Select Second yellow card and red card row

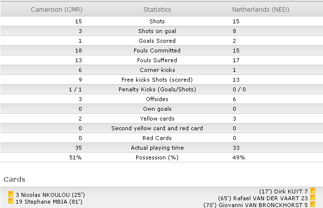161,128
